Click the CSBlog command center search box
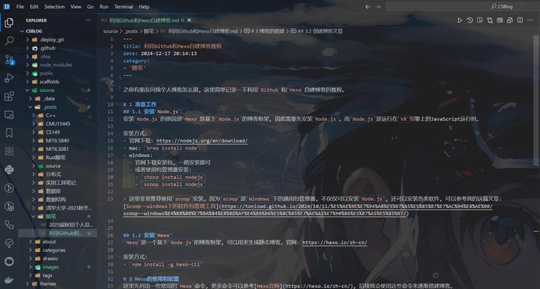The image size is (540, 289). [x=463, y=7]
